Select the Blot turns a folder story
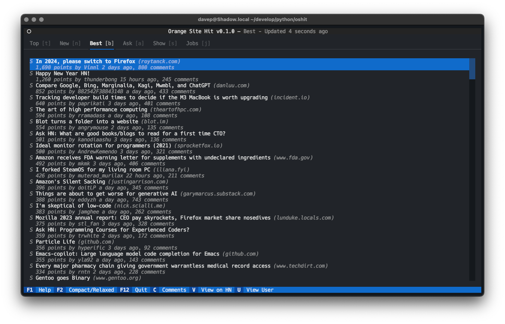 [x=87, y=122]
